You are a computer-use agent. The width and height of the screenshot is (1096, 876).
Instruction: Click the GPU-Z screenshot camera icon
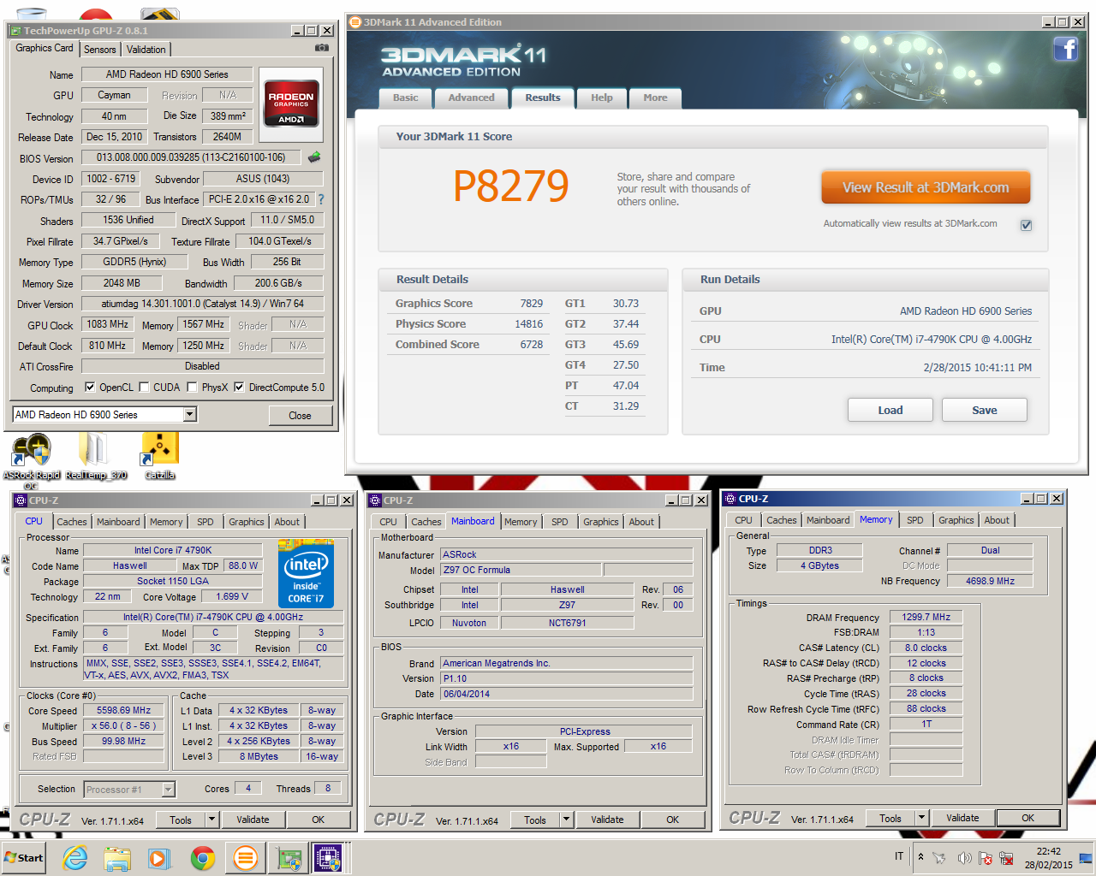[322, 48]
